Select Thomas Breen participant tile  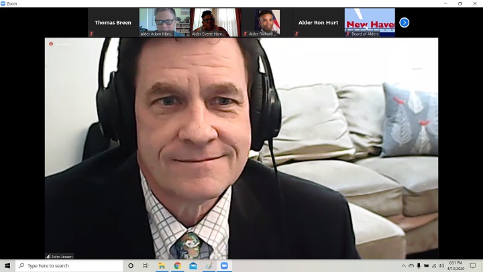113,23
